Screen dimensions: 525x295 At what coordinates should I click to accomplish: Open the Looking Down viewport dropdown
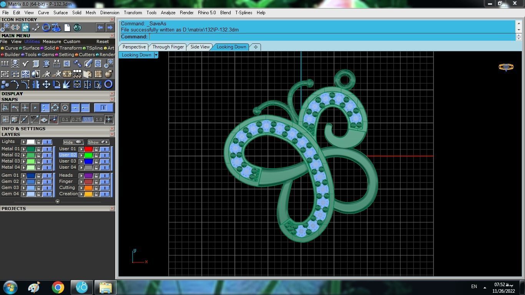[x=156, y=55]
